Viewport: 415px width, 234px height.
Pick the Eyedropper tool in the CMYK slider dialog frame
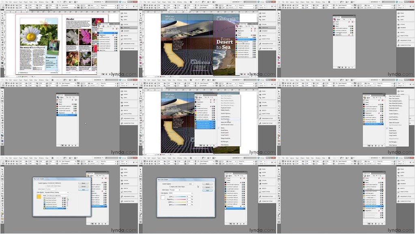point(140,206)
